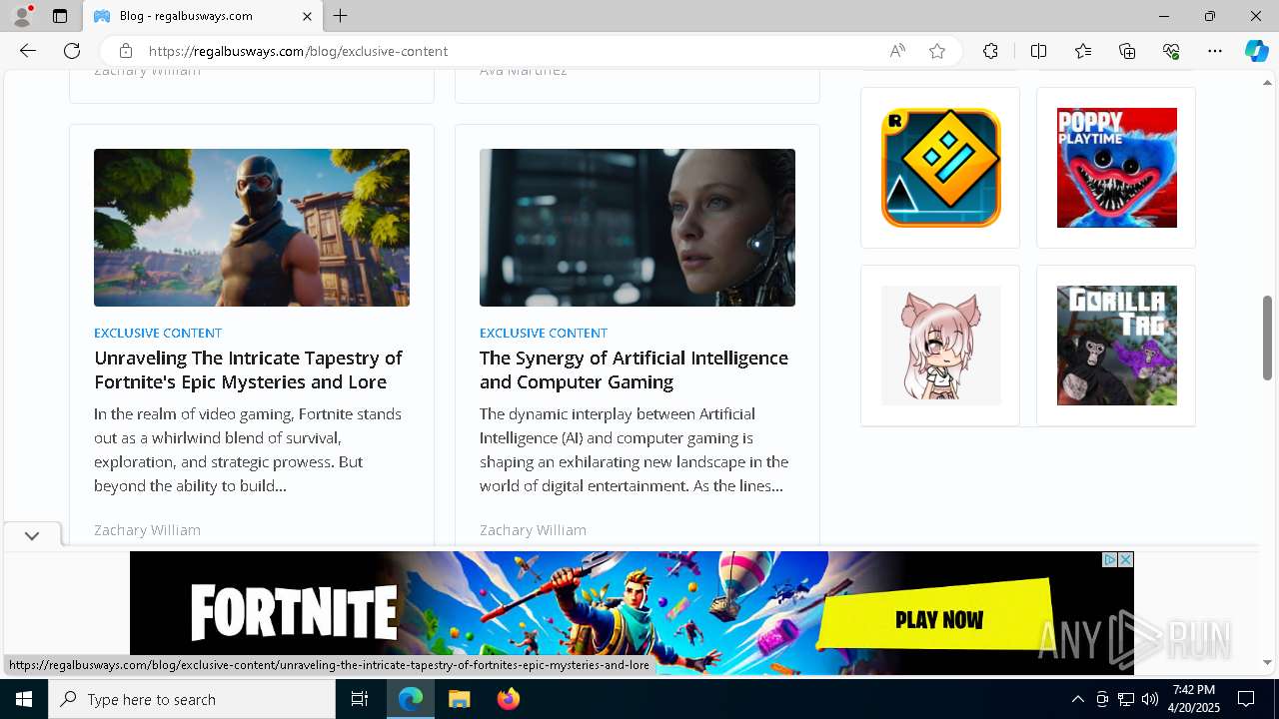The image size is (1279, 719).
Task: Open the profile avatar icon
Action: (x=22, y=16)
